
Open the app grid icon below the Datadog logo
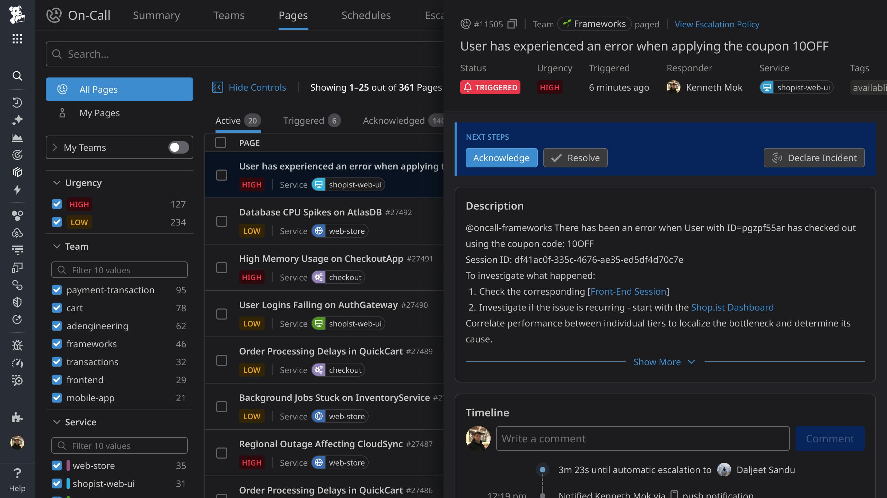pos(17,39)
